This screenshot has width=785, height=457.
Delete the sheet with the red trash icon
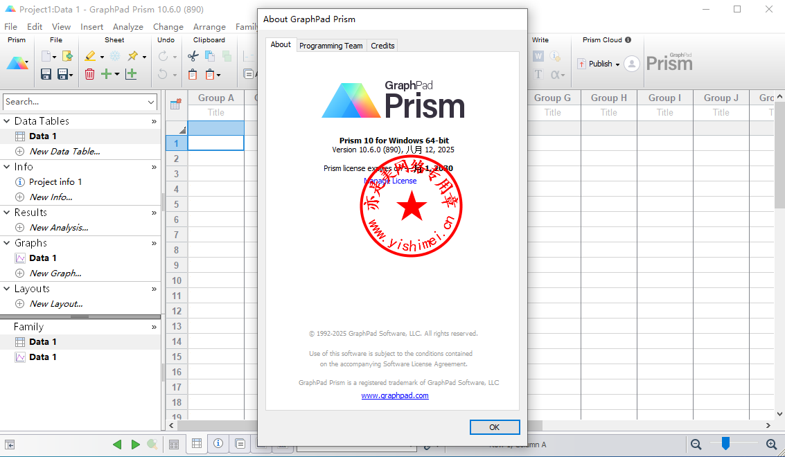click(89, 74)
